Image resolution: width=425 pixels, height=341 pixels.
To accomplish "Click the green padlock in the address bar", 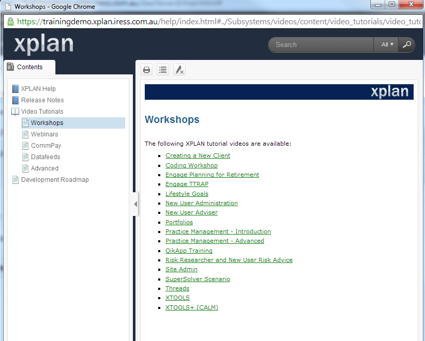I will tap(10, 21).
